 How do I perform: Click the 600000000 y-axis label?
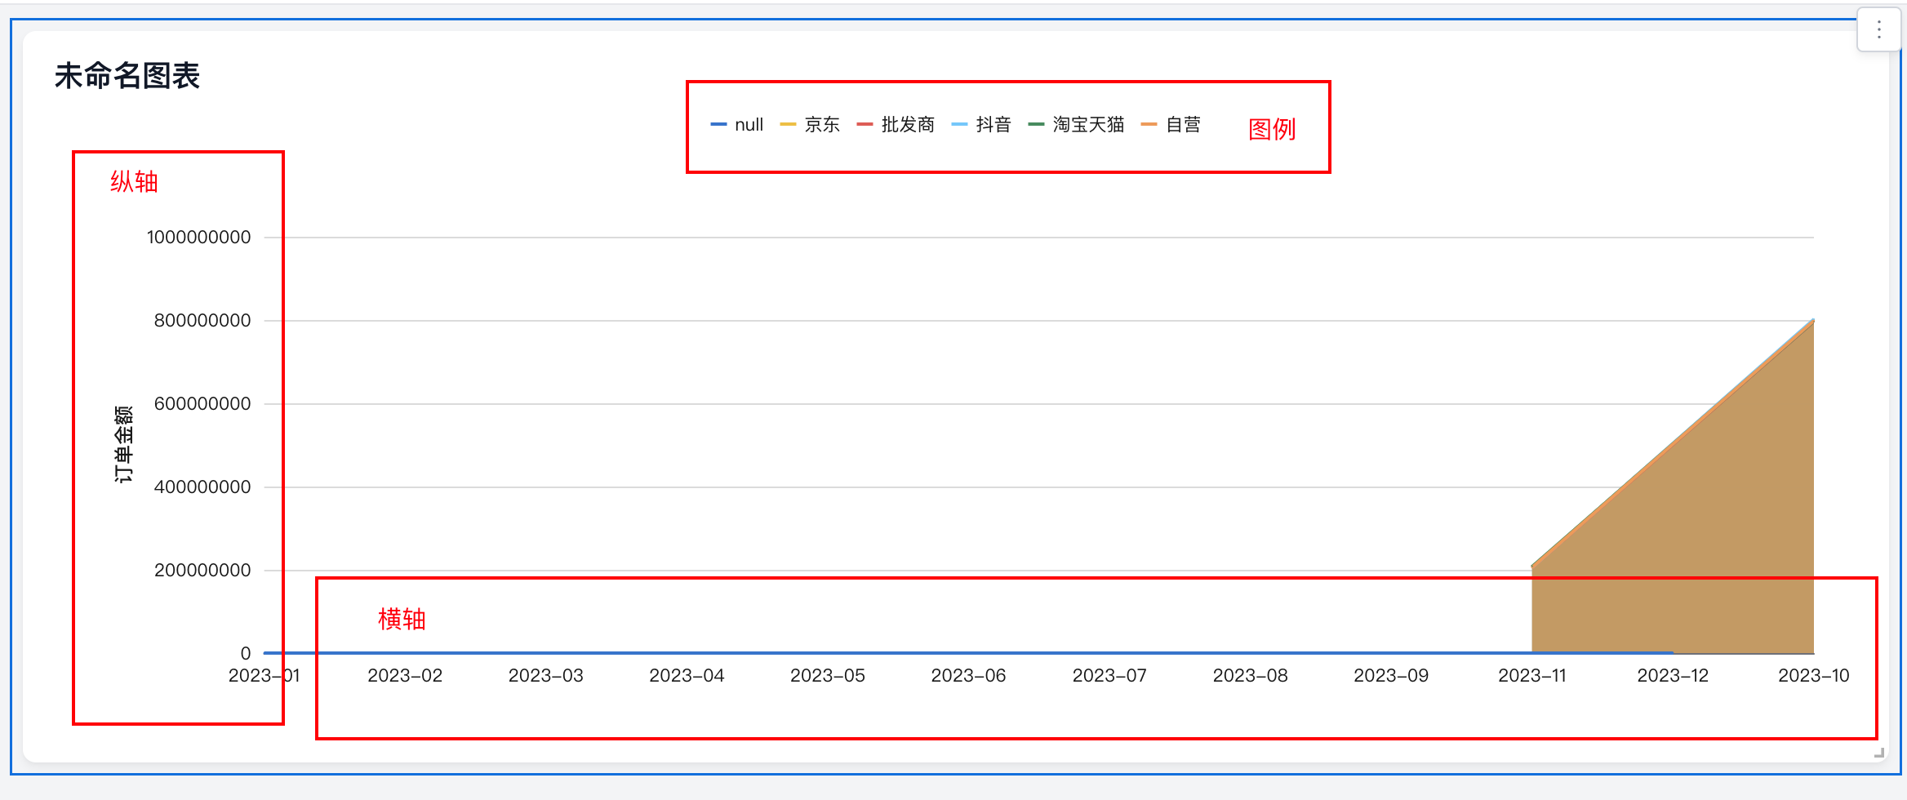tap(202, 404)
